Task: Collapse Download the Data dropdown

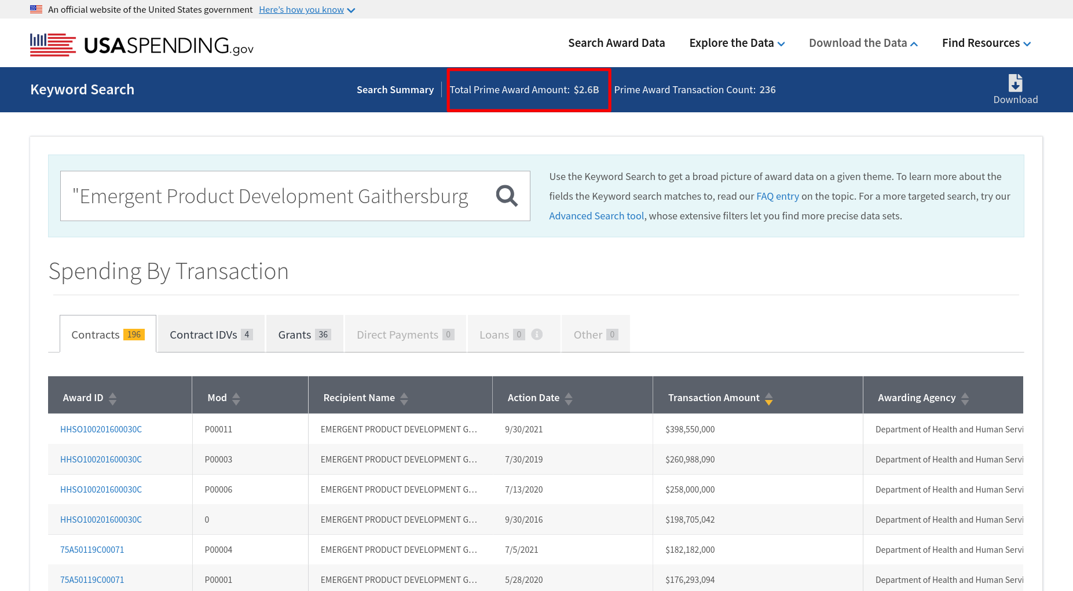Action: [x=863, y=43]
